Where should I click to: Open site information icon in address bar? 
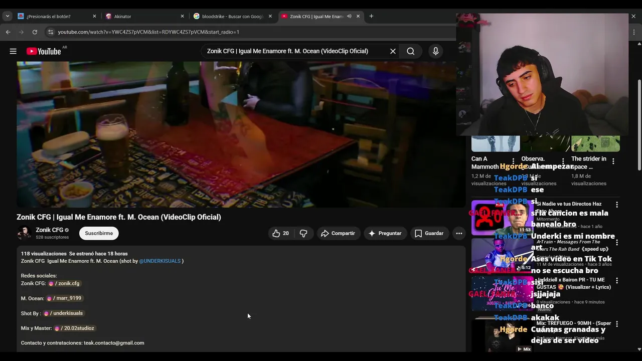(x=50, y=32)
